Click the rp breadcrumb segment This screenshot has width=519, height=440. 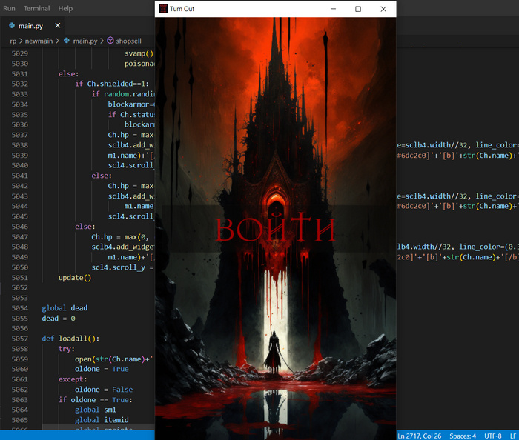[13, 41]
